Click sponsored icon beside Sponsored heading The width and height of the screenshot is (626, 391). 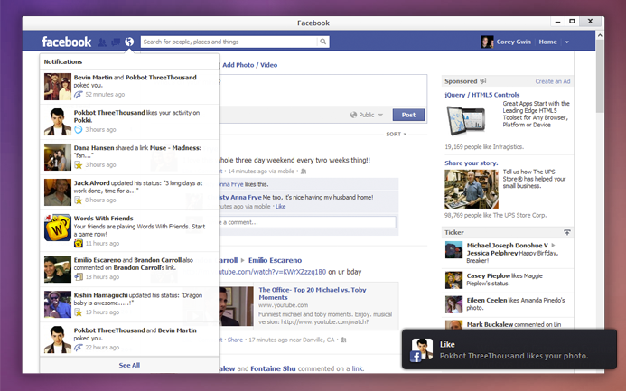pyautogui.click(x=483, y=81)
